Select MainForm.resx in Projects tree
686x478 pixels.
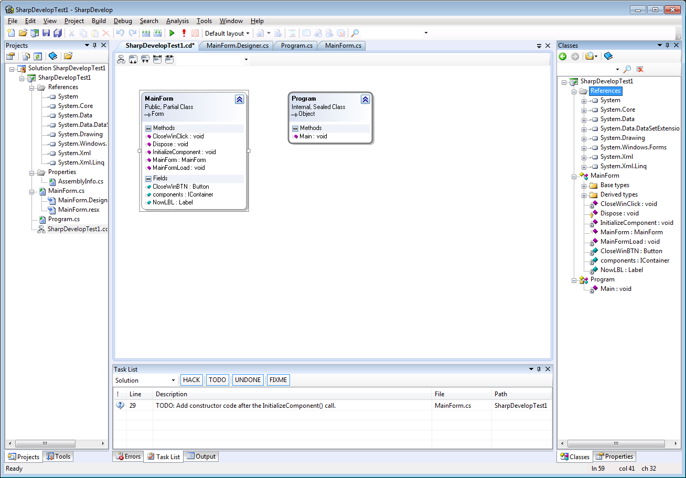coord(79,210)
